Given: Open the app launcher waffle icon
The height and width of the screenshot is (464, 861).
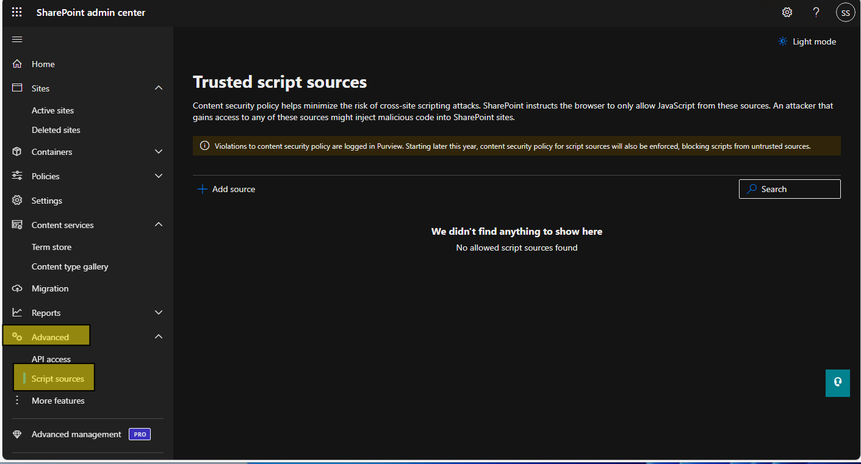Looking at the screenshot, I should click(17, 12).
